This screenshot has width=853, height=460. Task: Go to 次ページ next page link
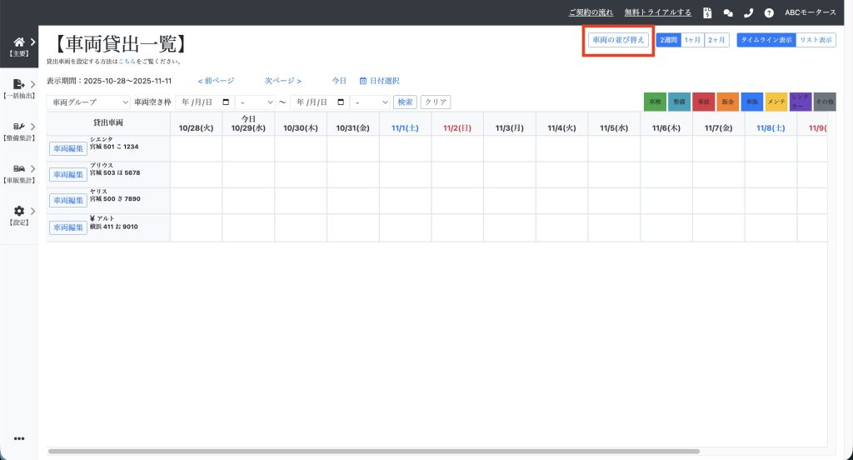point(282,81)
